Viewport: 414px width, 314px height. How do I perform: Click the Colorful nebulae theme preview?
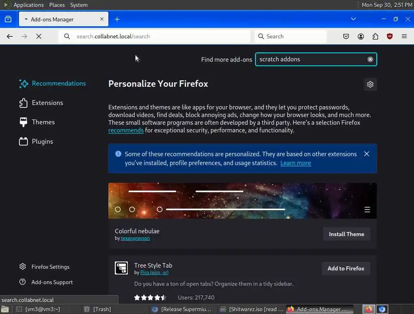click(x=243, y=201)
